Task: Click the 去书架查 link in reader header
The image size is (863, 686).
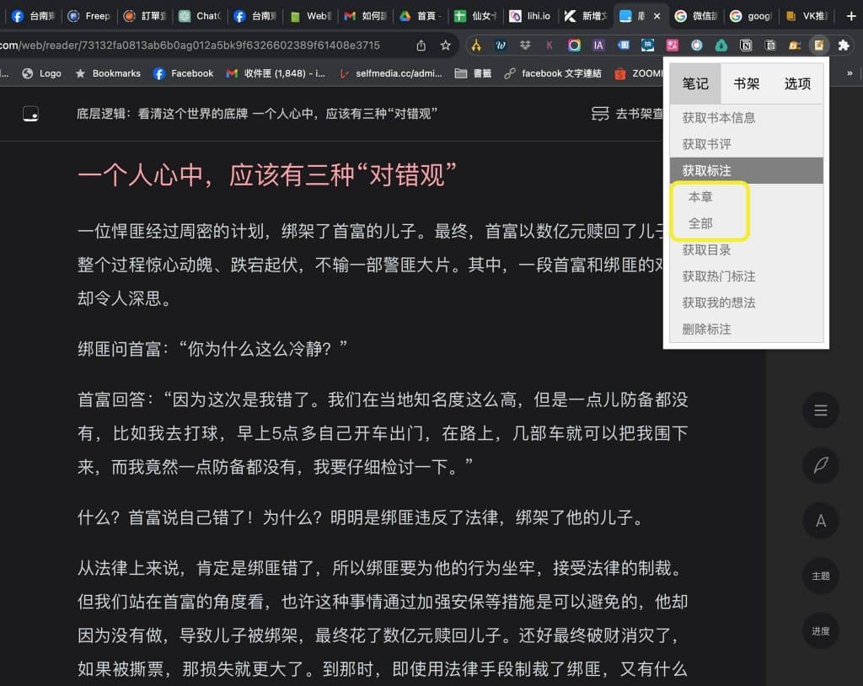Action: [639, 114]
